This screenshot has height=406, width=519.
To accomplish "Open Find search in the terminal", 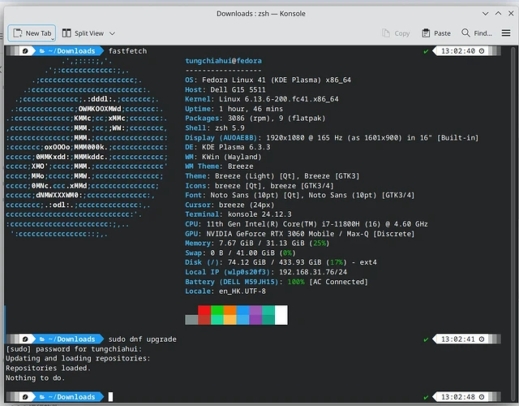I will pyautogui.click(x=476, y=33).
